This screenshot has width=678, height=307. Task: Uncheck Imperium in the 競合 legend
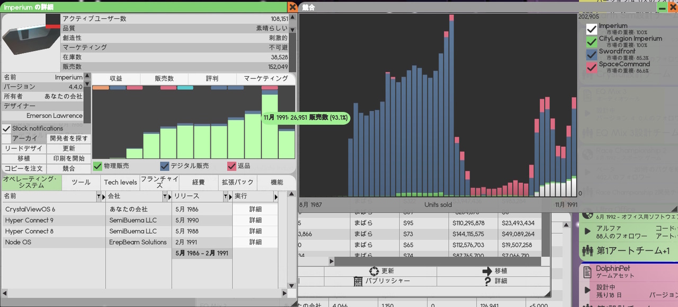pos(592,29)
